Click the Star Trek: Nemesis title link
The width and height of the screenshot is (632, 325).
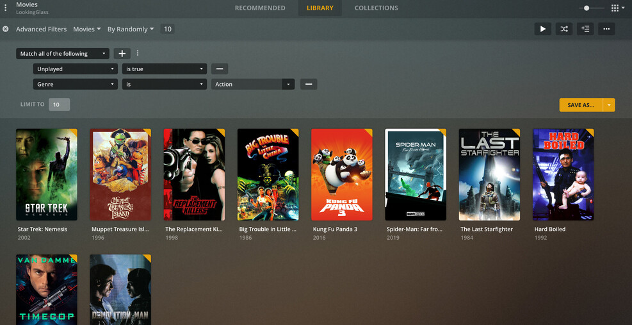[x=42, y=229]
